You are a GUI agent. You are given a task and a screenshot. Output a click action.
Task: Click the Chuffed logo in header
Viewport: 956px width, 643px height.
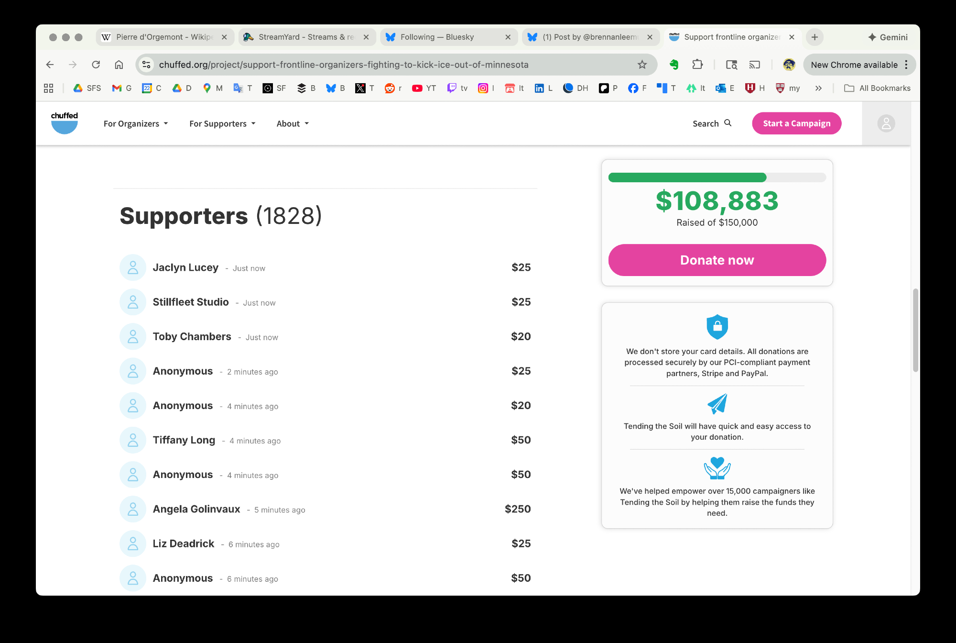[x=65, y=123]
